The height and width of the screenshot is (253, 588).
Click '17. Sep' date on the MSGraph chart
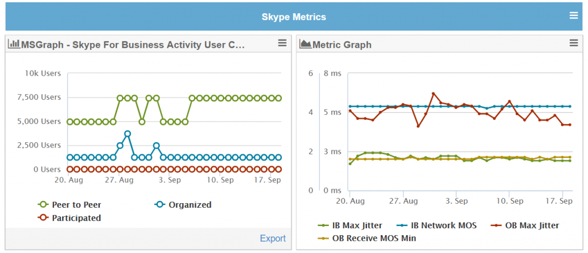(269, 180)
